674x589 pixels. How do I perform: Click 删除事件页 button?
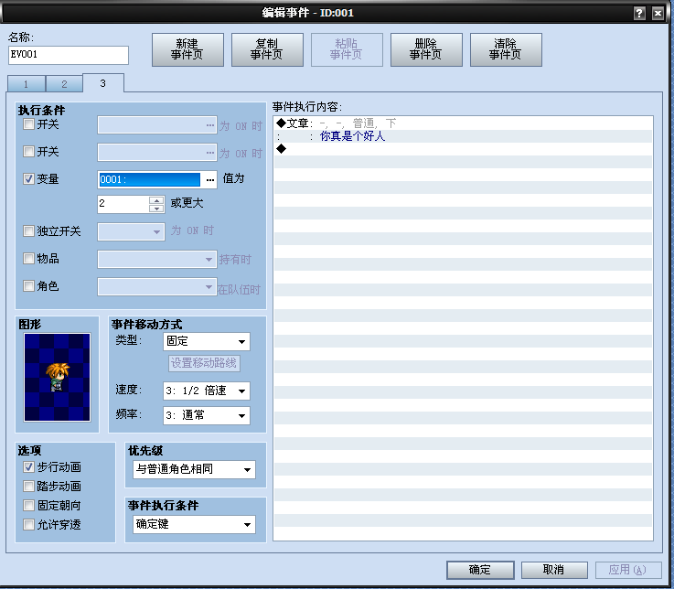(x=426, y=49)
